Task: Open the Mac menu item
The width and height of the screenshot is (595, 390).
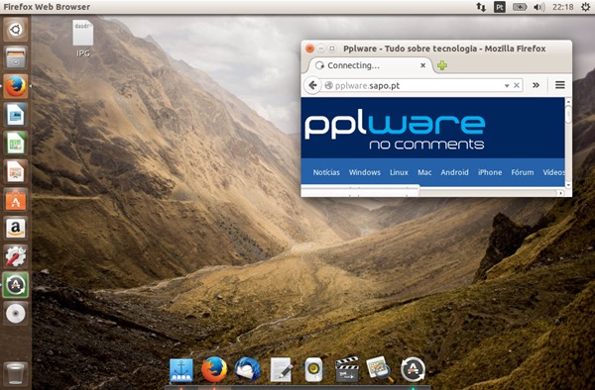Action: coord(424,172)
